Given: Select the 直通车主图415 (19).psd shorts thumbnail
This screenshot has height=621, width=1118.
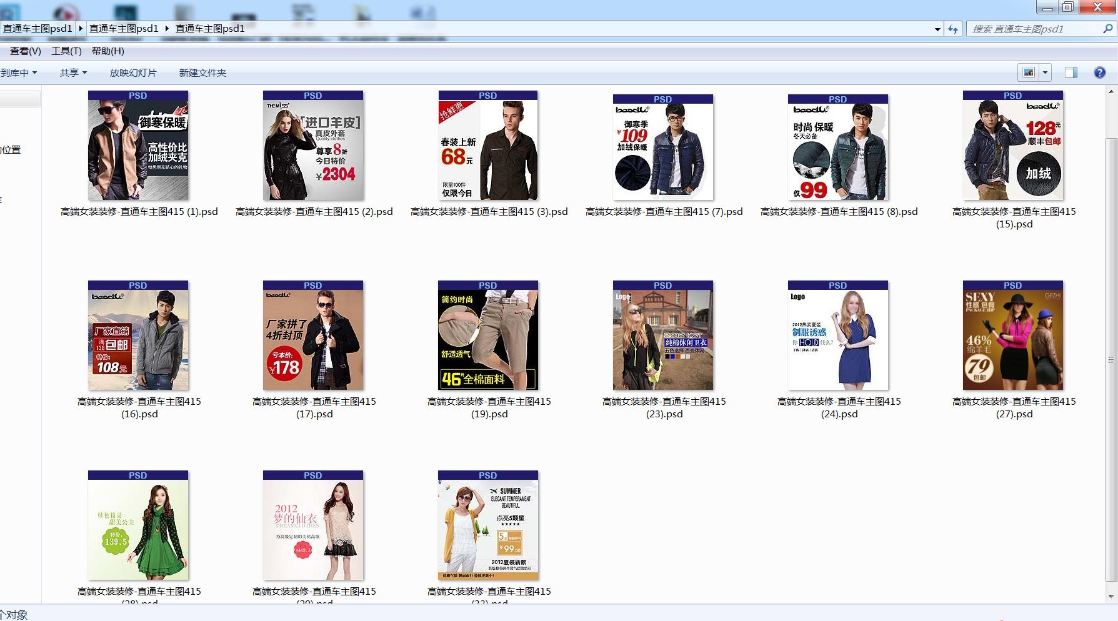Looking at the screenshot, I should click(x=488, y=336).
